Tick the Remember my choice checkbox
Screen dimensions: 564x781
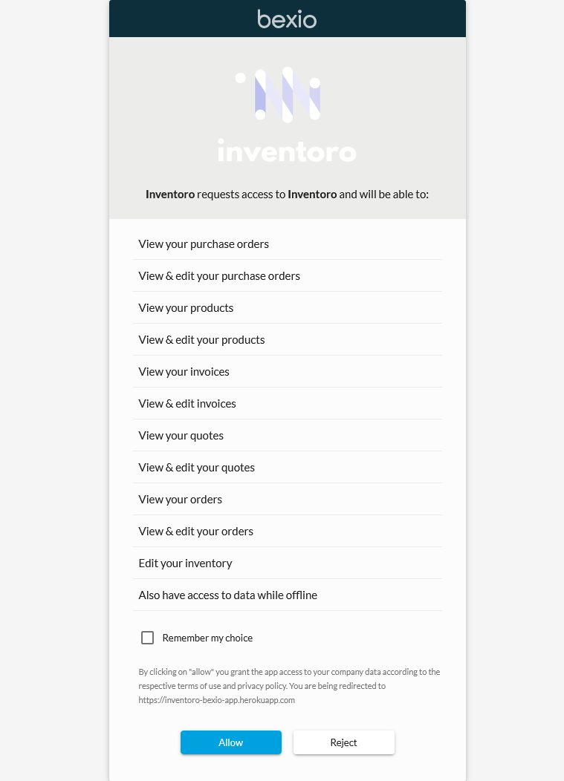[x=148, y=638]
